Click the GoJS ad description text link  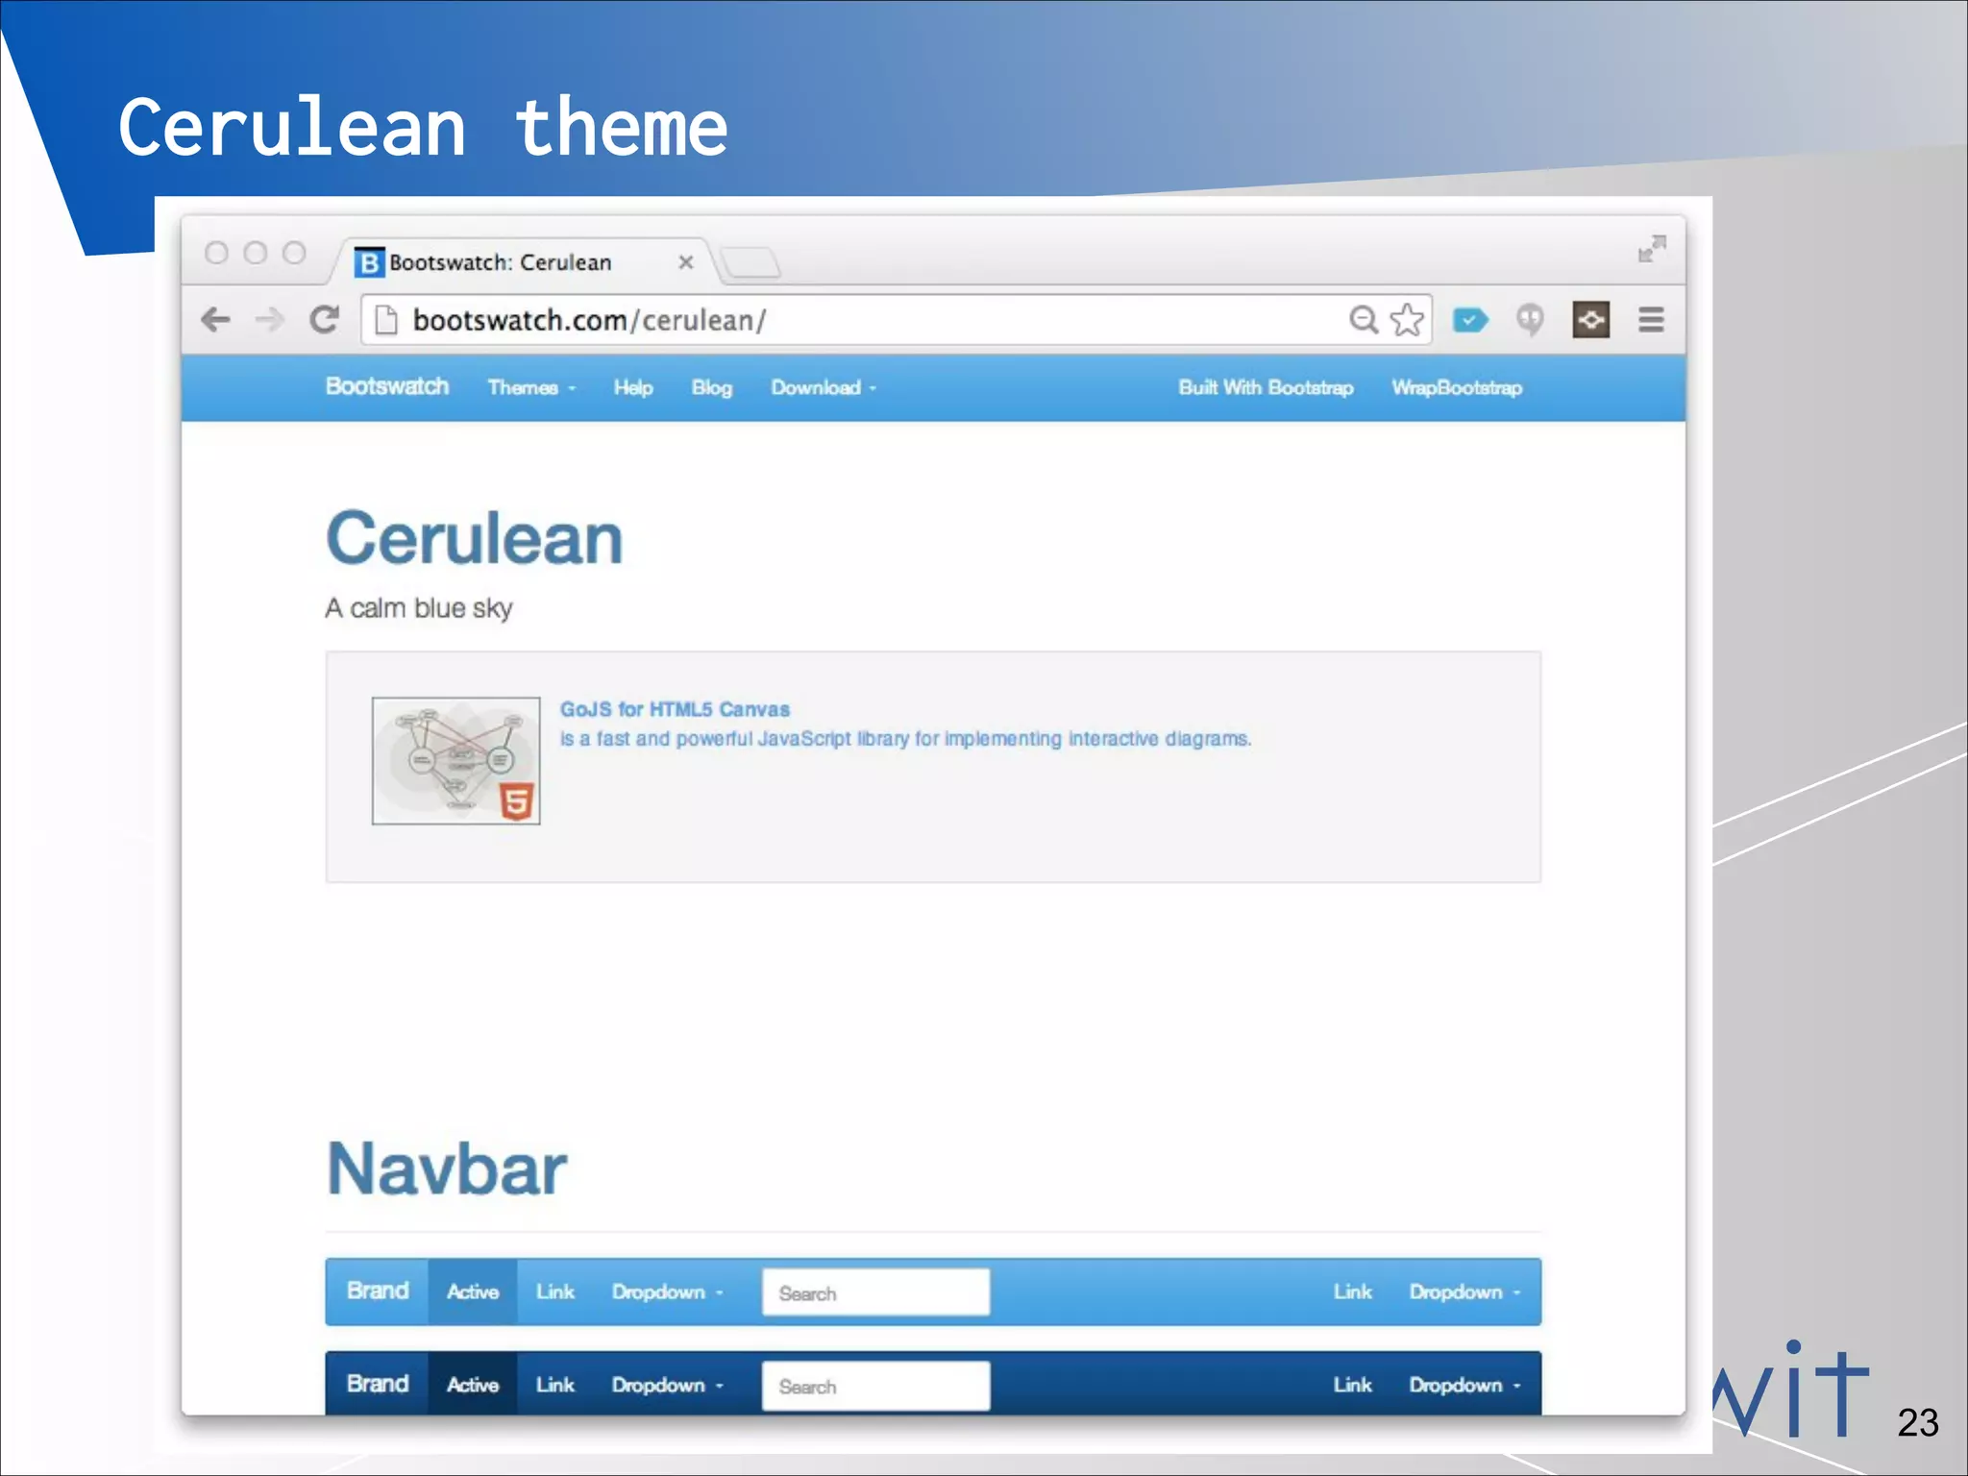click(905, 739)
